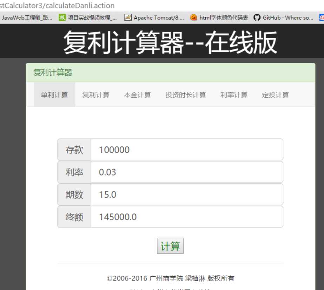Open the 本金计算 tab
The width and height of the screenshot is (324, 290).
point(138,94)
